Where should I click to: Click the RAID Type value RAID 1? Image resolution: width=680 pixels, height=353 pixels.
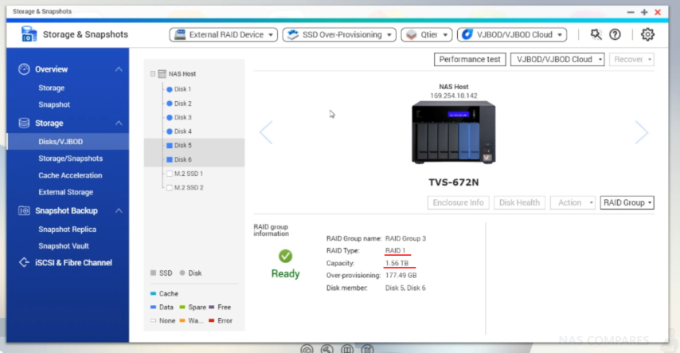(395, 250)
